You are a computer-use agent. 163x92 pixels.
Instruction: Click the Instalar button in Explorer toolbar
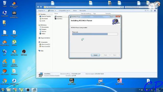tap(51, 11)
